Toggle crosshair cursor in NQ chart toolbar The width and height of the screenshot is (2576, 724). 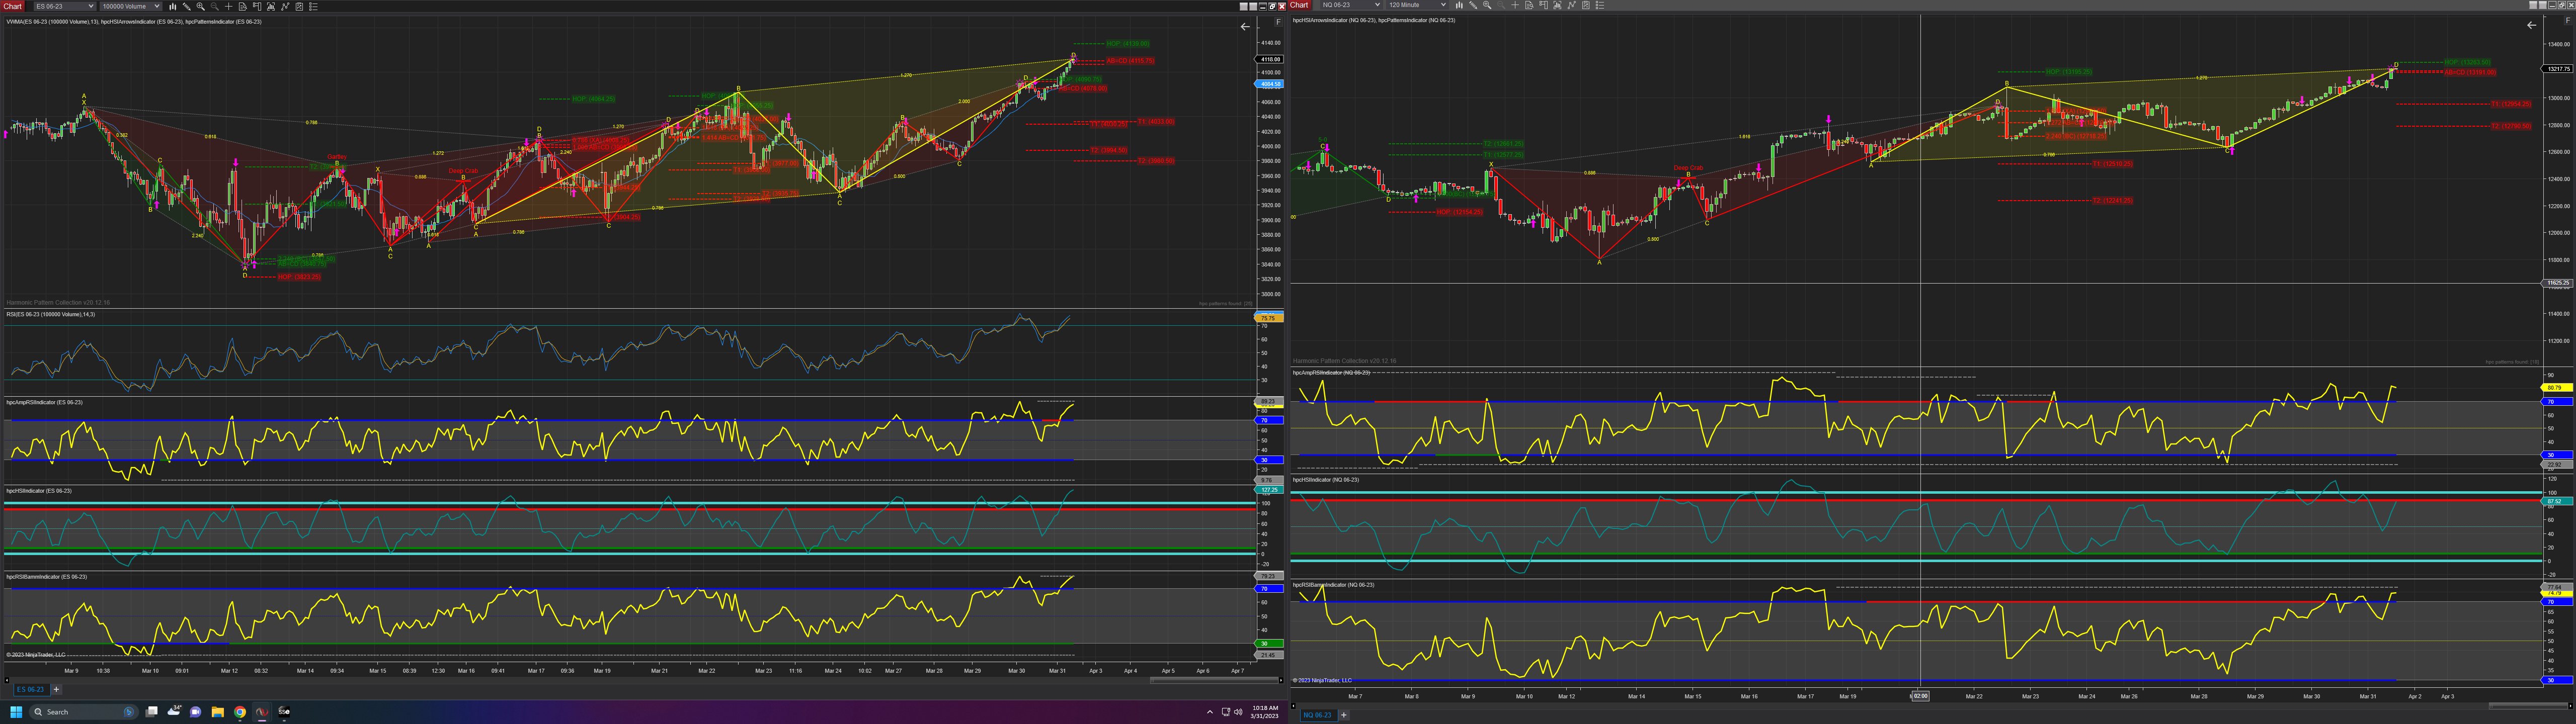(x=1515, y=5)
